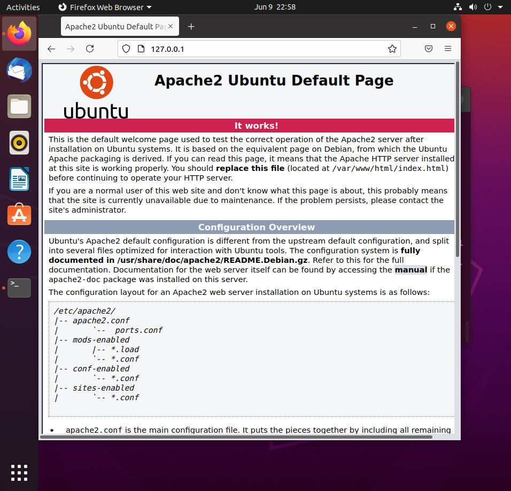Click the Ubuntu logo on the page
The height and width of the screenshot is (491, 511).
coord(96,92)
